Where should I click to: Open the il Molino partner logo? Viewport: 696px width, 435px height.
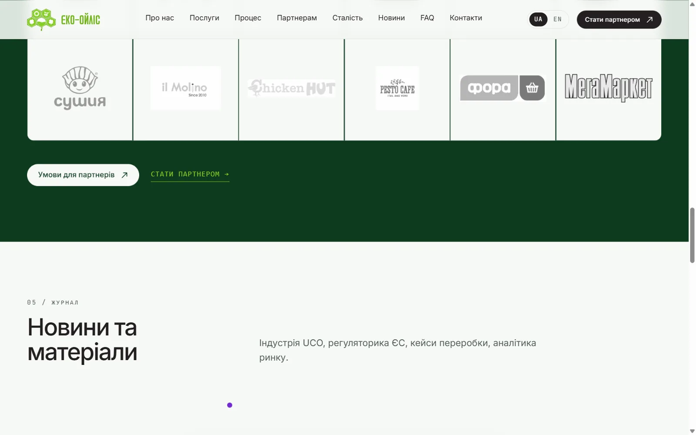click(x=186, y=88)
